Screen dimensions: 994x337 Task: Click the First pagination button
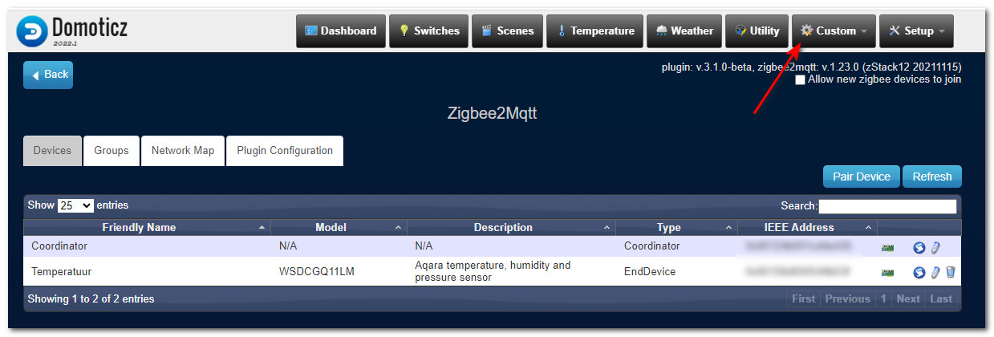click(x=803, y=298)
